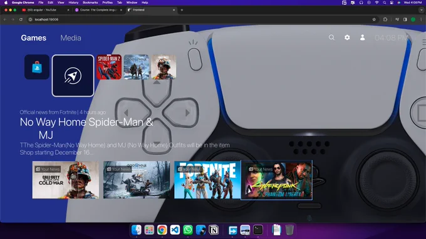Click the PS5 search magnifier icon
Screen dimensions: 426x239
point(331,37)
